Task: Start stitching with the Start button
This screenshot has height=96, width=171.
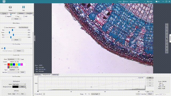Action: [22, 87]
